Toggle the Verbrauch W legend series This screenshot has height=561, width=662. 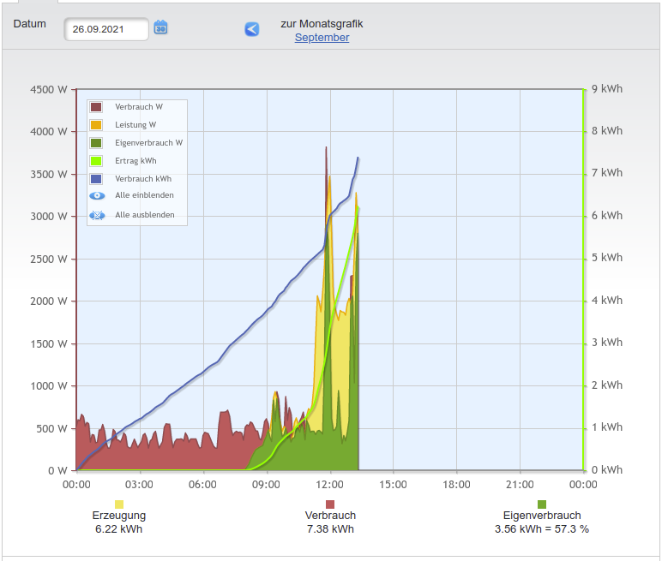pos(139,107)
